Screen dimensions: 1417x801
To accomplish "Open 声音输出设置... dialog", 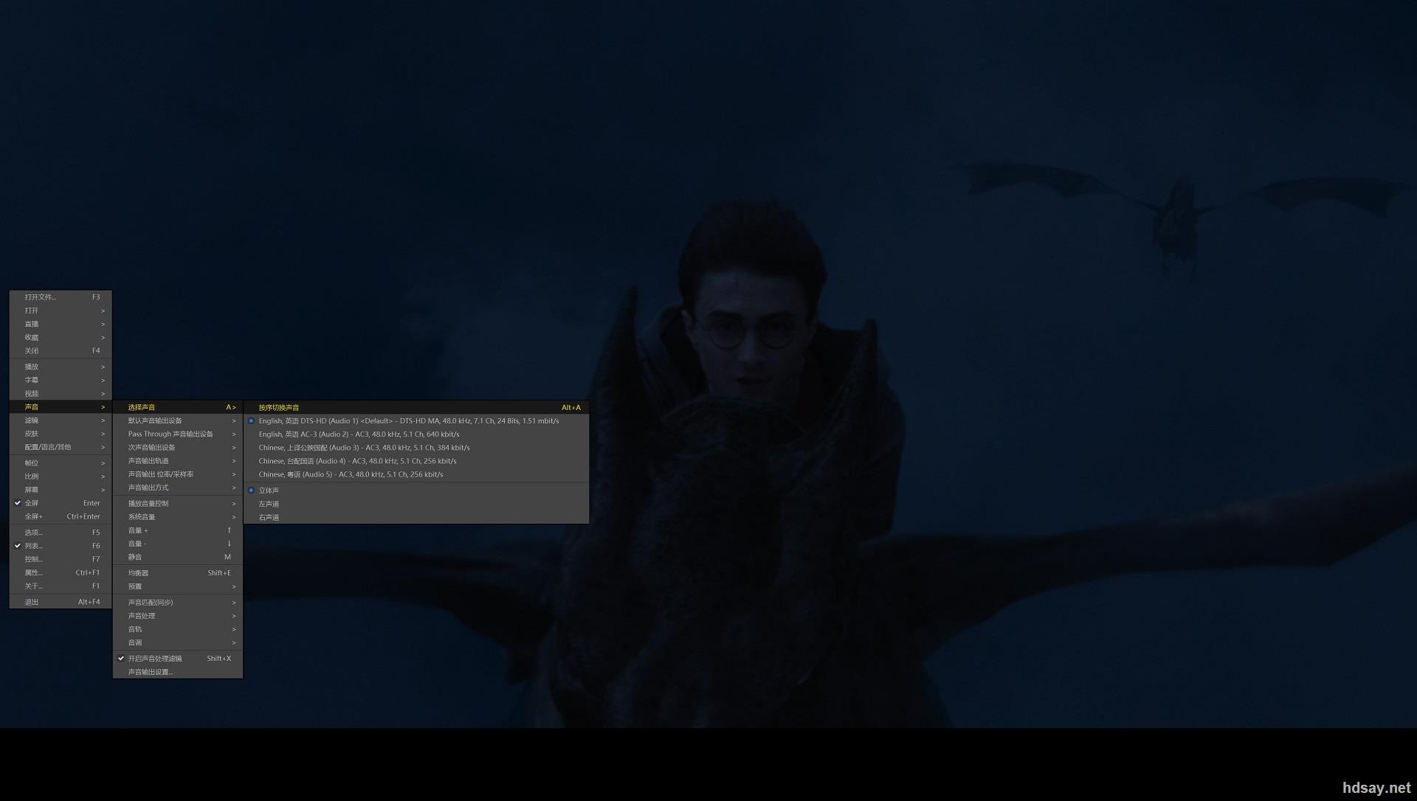I will point(178,672).
